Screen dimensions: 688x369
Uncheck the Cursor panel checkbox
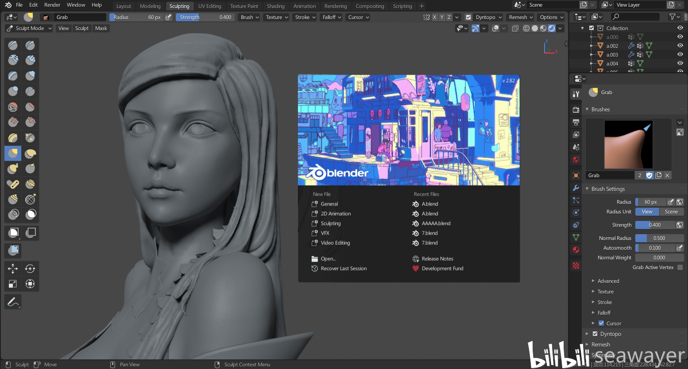pyautogui.click(x=601, y=323)
